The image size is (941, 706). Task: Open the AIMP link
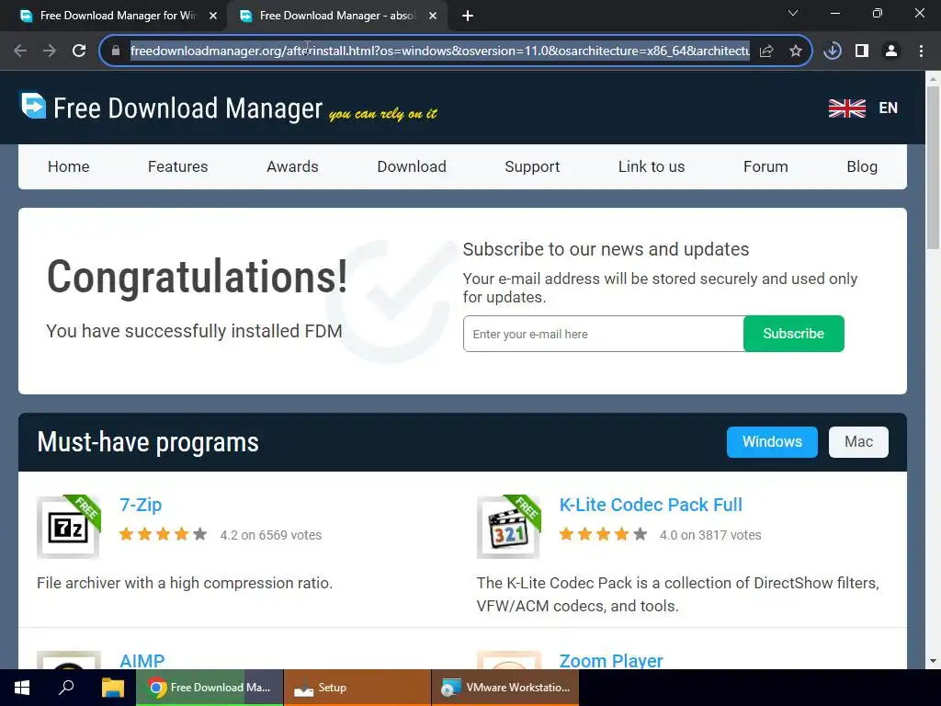coord(142,661)
